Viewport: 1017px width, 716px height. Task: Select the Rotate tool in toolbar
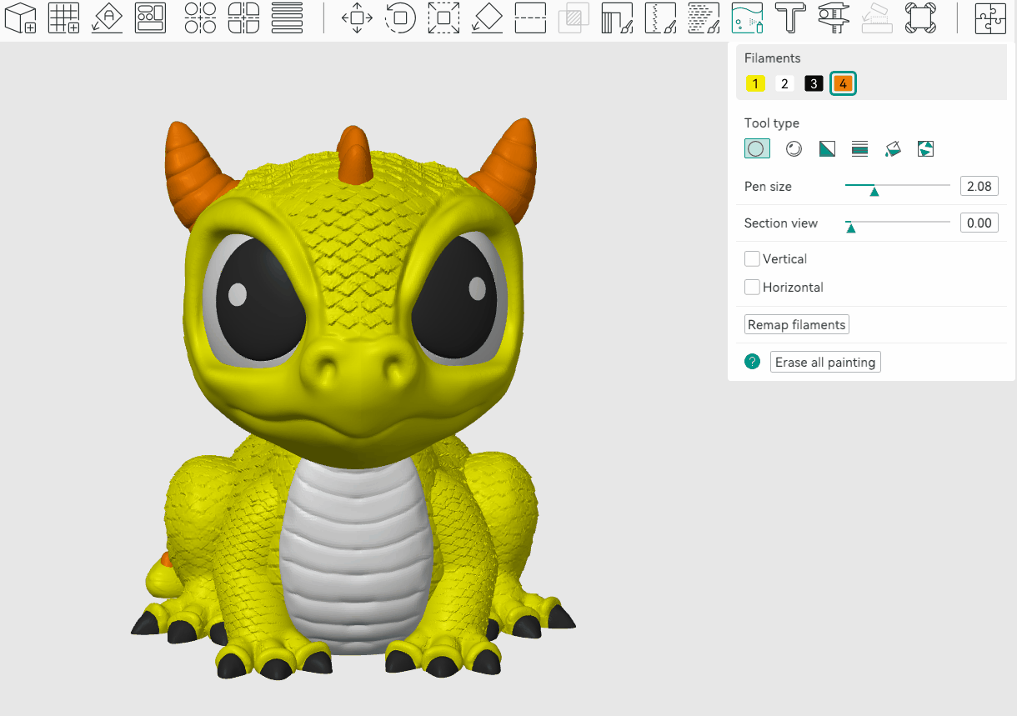pyautogui.click(x=400, y=18)
